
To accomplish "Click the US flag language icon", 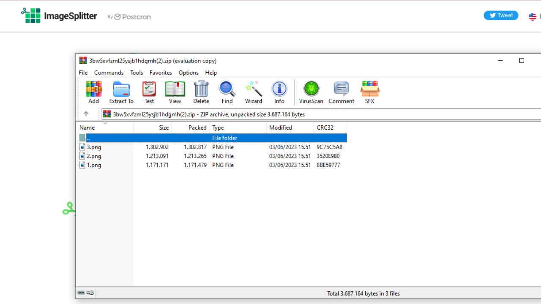I will [533, 17].
